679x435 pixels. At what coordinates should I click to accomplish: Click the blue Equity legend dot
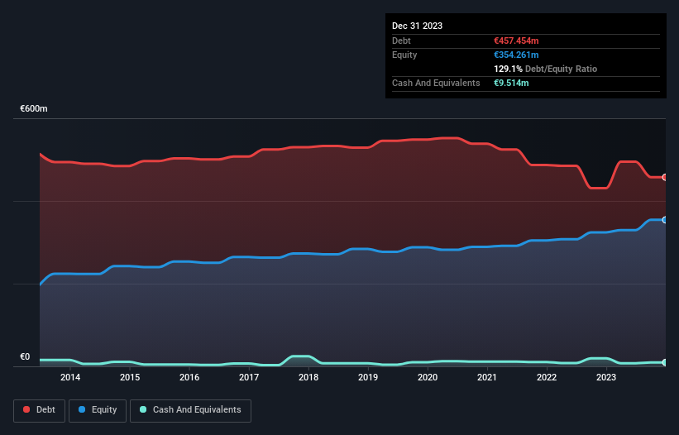82,409
